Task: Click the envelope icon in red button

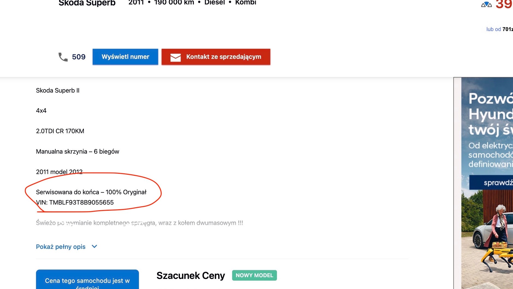Action: (x=175, y=57)
